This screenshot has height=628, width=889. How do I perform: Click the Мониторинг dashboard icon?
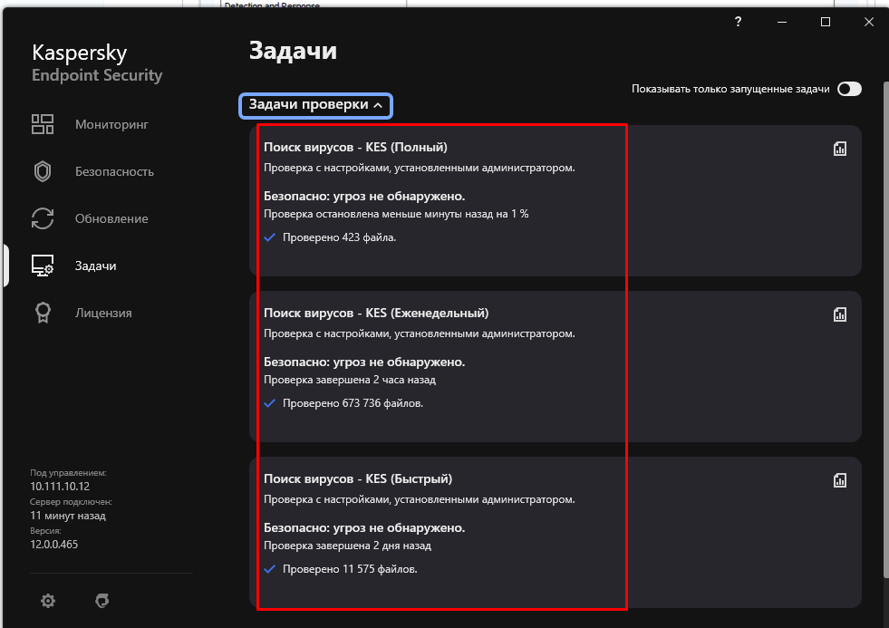(43, 124)
